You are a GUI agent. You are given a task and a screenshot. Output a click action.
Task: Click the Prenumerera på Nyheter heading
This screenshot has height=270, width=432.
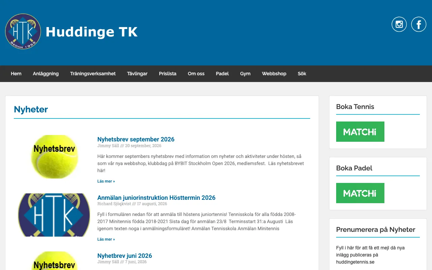376,230
